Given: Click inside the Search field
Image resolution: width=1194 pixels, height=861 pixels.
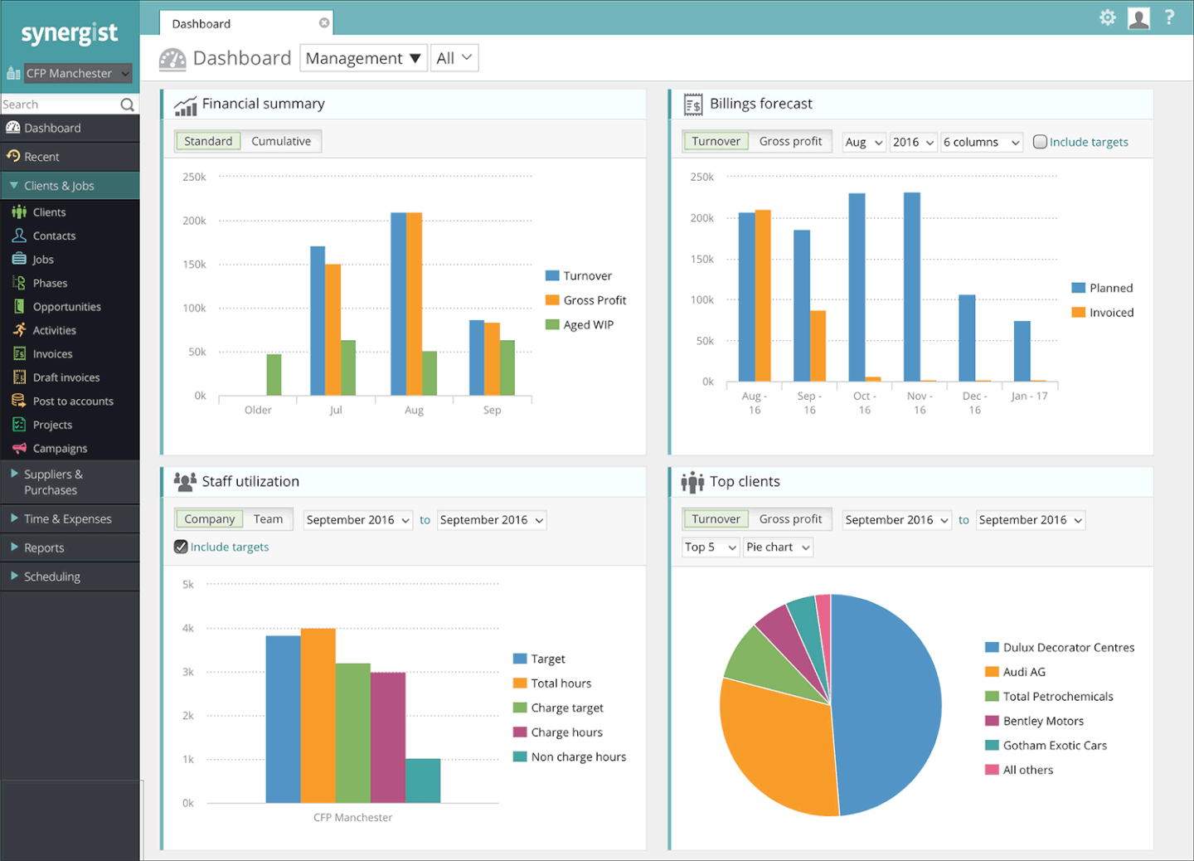Looking at the screenshot, I should (58, 104).
